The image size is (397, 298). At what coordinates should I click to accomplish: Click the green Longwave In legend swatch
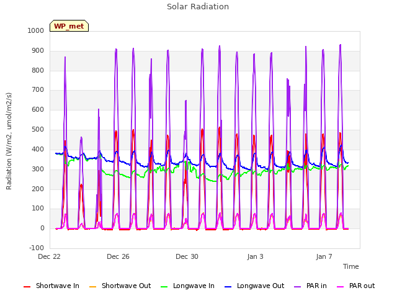pyautogui.click(x=164, y=287)
